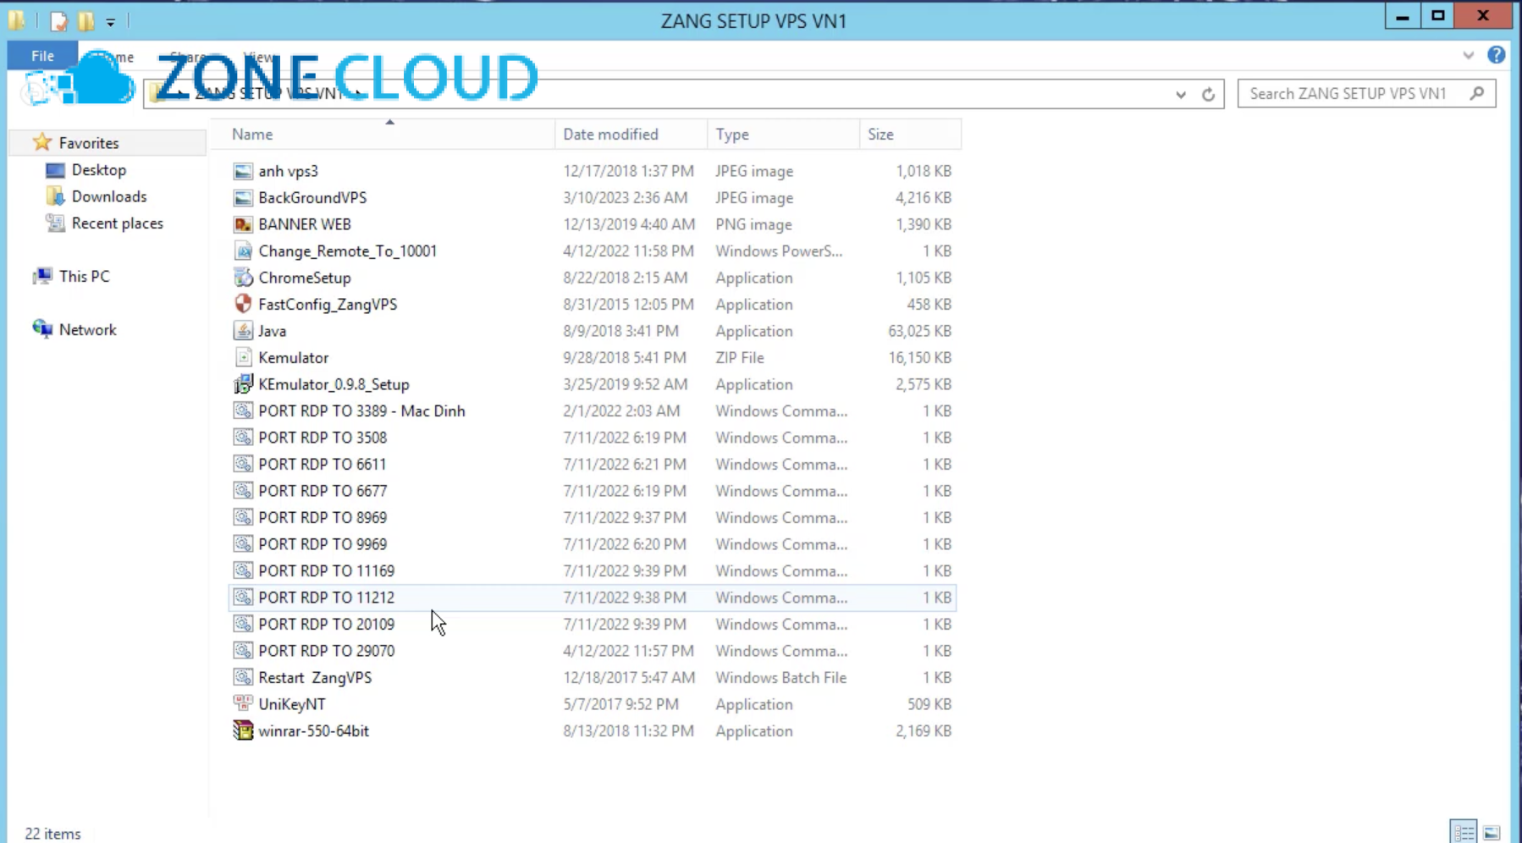Image resolution: width=1522 pixels, height=843 pixels.
Task: Select the PORT RDP TO 3508 icon
Action: tap(243, 438)
